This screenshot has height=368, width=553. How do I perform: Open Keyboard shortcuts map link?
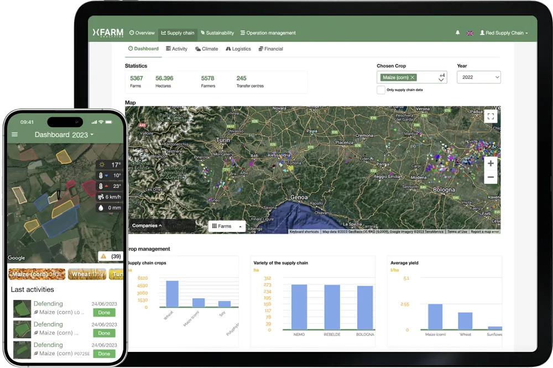(x=304, y=232)
